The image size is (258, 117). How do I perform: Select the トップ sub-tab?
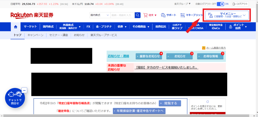[17, 35]
